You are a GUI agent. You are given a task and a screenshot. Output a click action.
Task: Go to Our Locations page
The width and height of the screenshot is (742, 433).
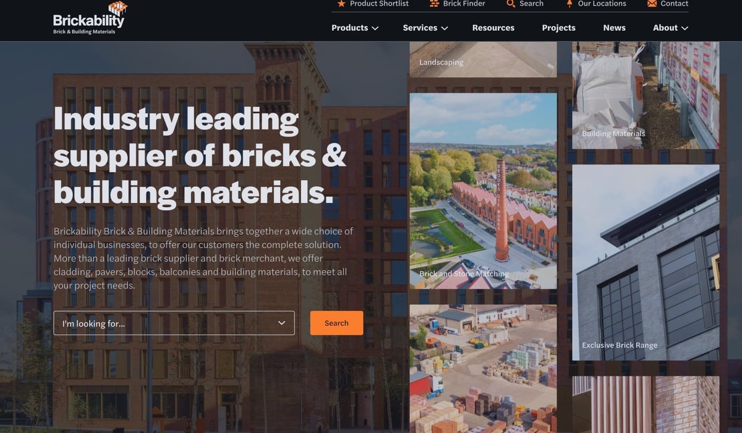[x=602, y=4]
